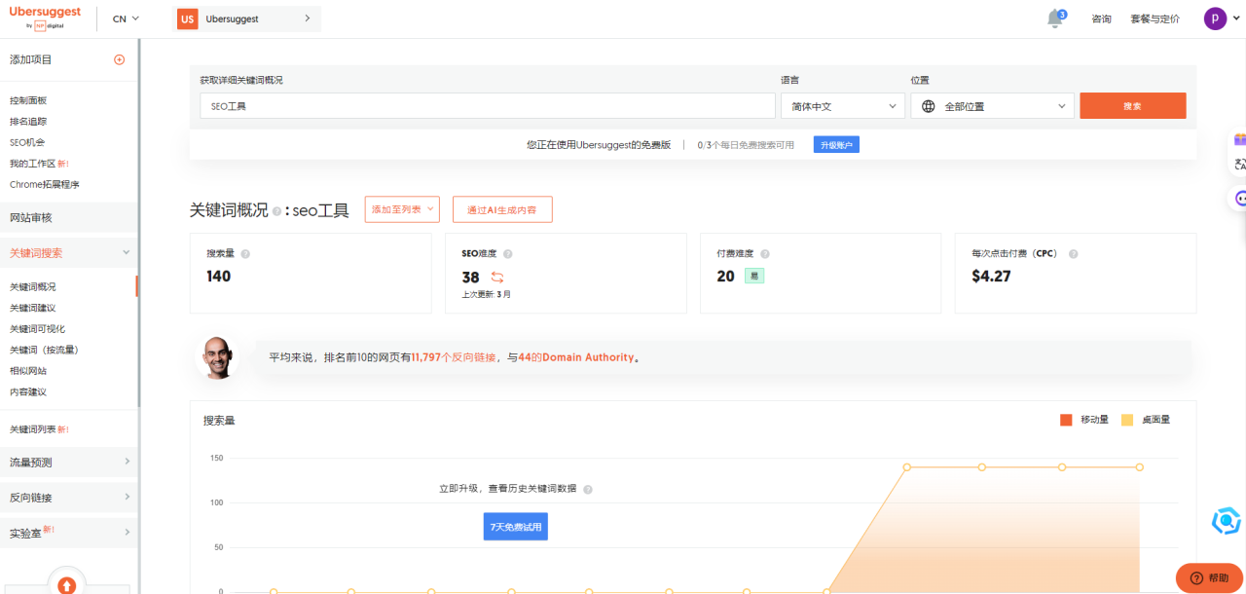The height and width of the screenshot is (594, 1246).
Task: Expand the Ubersuggest project selector chevron
Action: [308, 19]
